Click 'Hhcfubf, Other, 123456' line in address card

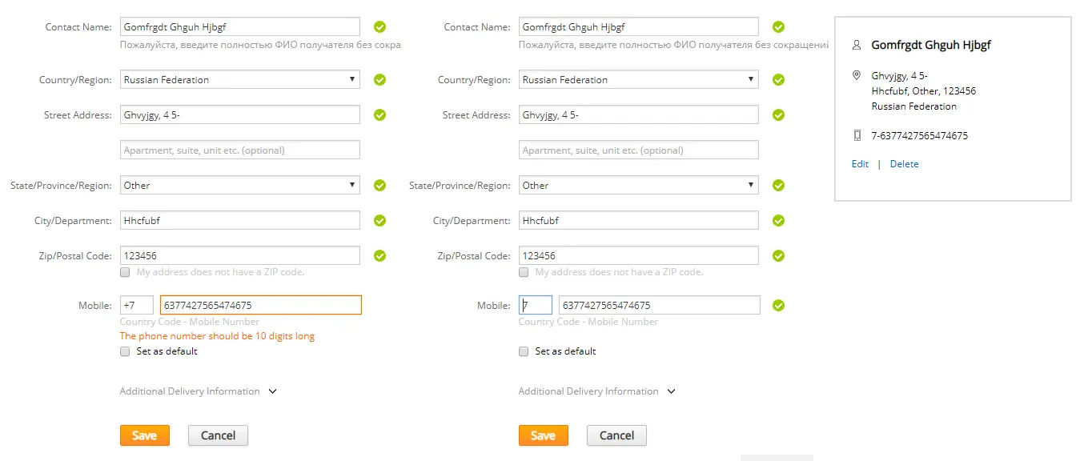924,90
